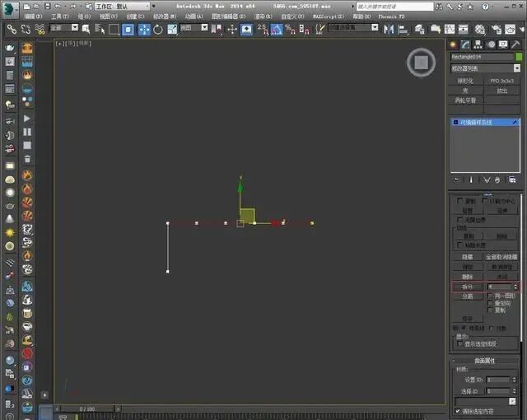This screenshot has height=420, width=527.
Task: Click the 全部取消隐藏 button
Action: pyautogui.click(x=501, y=257)
